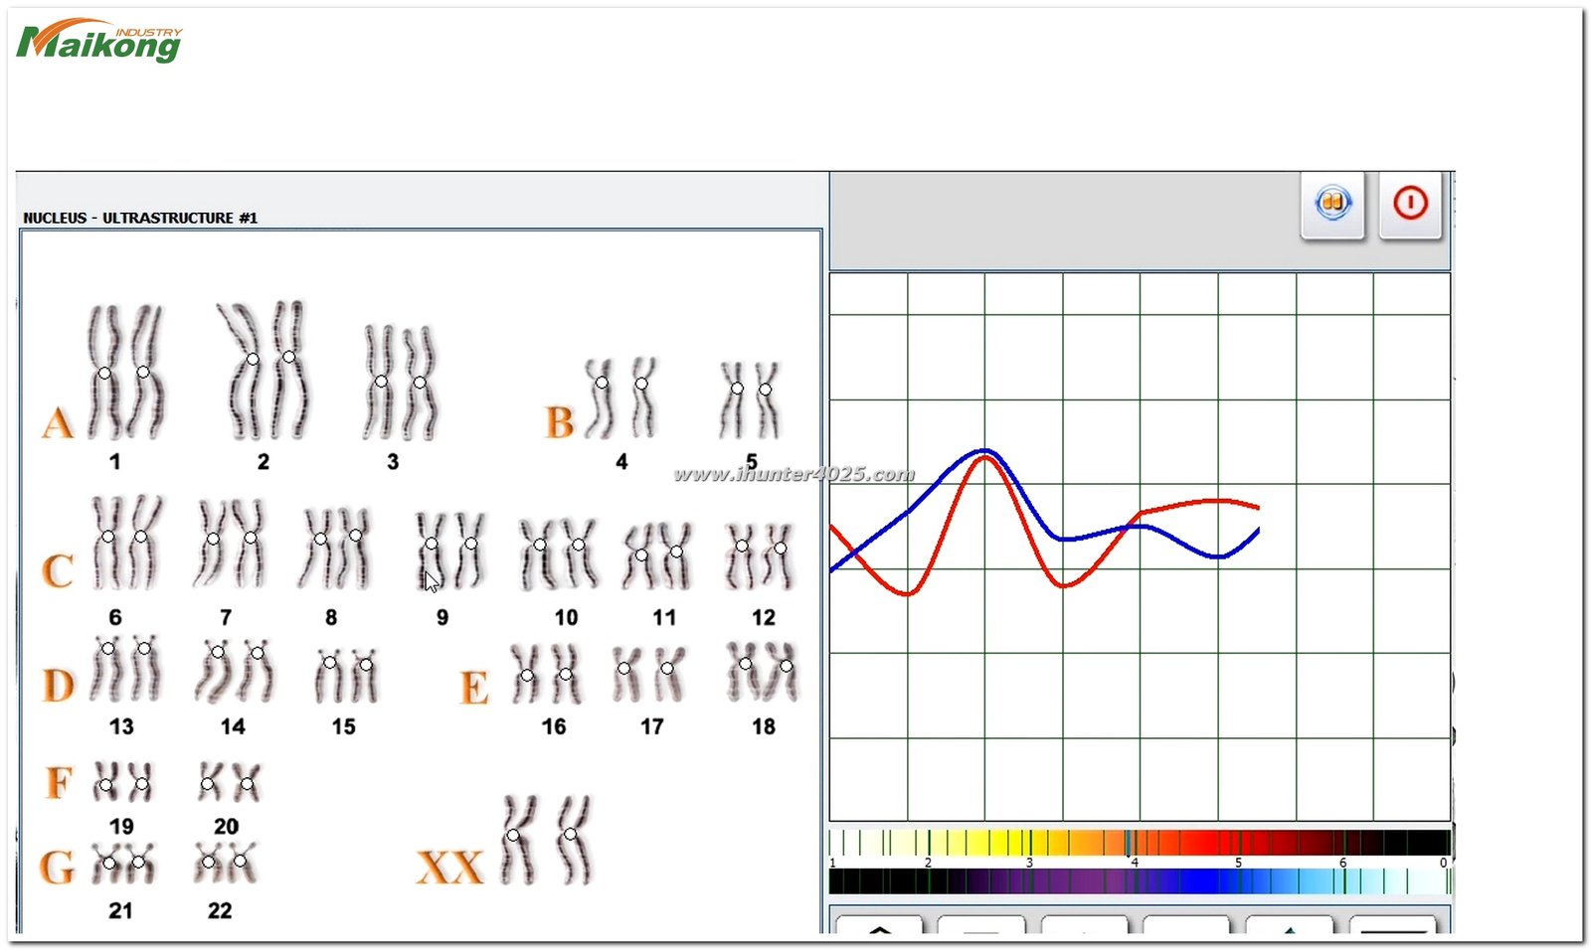The height and width of the screenshot is (950, 1591).
Task: Open the www.ihunter4025.com watermark link
Action: pos(794,474)
